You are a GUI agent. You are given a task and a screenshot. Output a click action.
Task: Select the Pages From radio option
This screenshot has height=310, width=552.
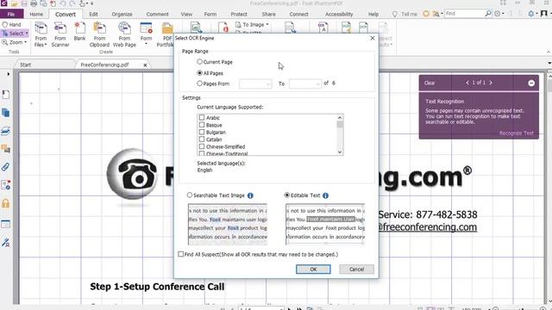coord(199,84)
